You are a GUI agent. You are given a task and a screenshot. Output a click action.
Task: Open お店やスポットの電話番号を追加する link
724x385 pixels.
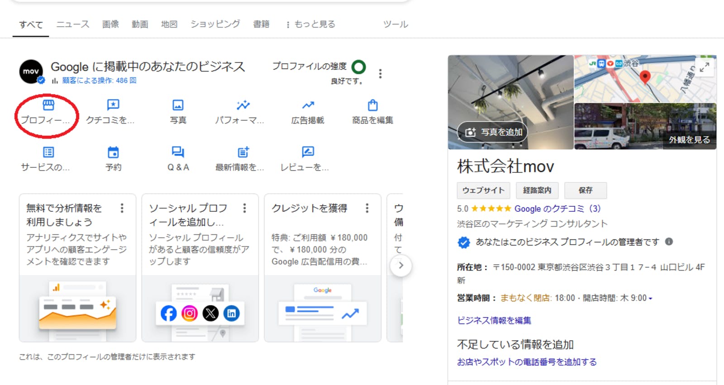(527, 362)
